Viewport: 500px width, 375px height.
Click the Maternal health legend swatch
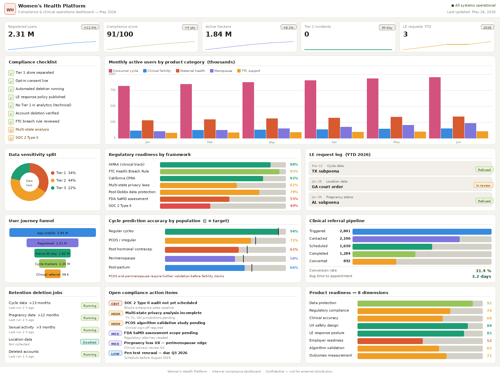pos(177,71)
